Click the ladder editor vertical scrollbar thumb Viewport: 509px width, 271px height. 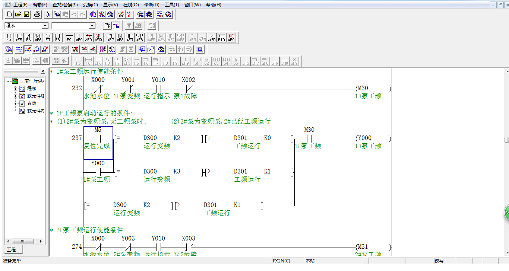click(x=507, y=140)
